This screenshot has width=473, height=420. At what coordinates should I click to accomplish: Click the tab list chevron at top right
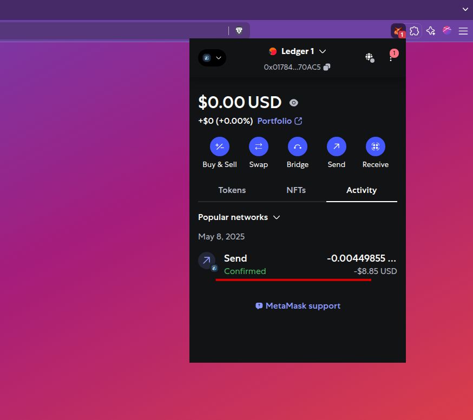pyautogui.click(x=465, y=9)
